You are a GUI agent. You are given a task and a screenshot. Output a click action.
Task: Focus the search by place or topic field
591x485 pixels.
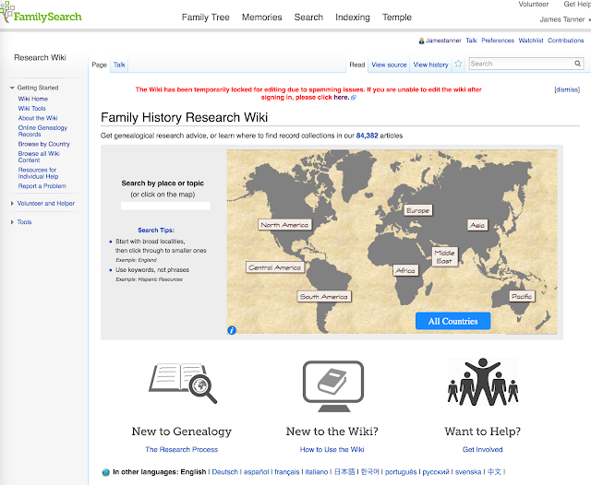[x=165, y=206]
